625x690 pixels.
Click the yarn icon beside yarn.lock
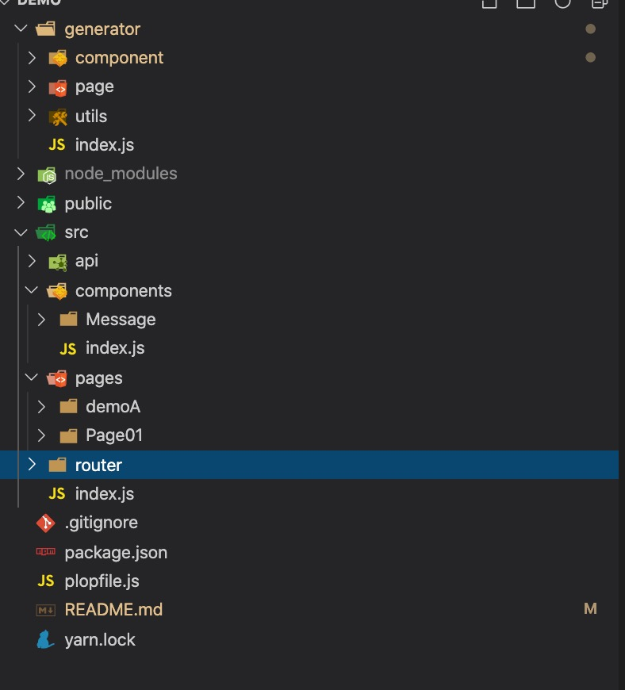[x=46, y=639]
